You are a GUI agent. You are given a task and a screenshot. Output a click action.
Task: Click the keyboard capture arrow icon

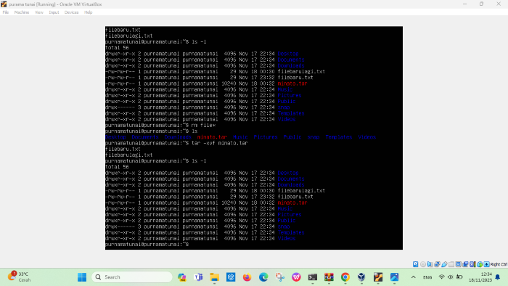click(x=486, y=264)
